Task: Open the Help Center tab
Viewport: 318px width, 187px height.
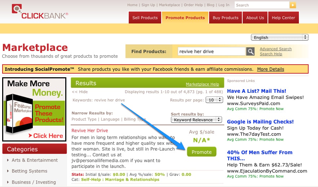Action: point(283,18)
